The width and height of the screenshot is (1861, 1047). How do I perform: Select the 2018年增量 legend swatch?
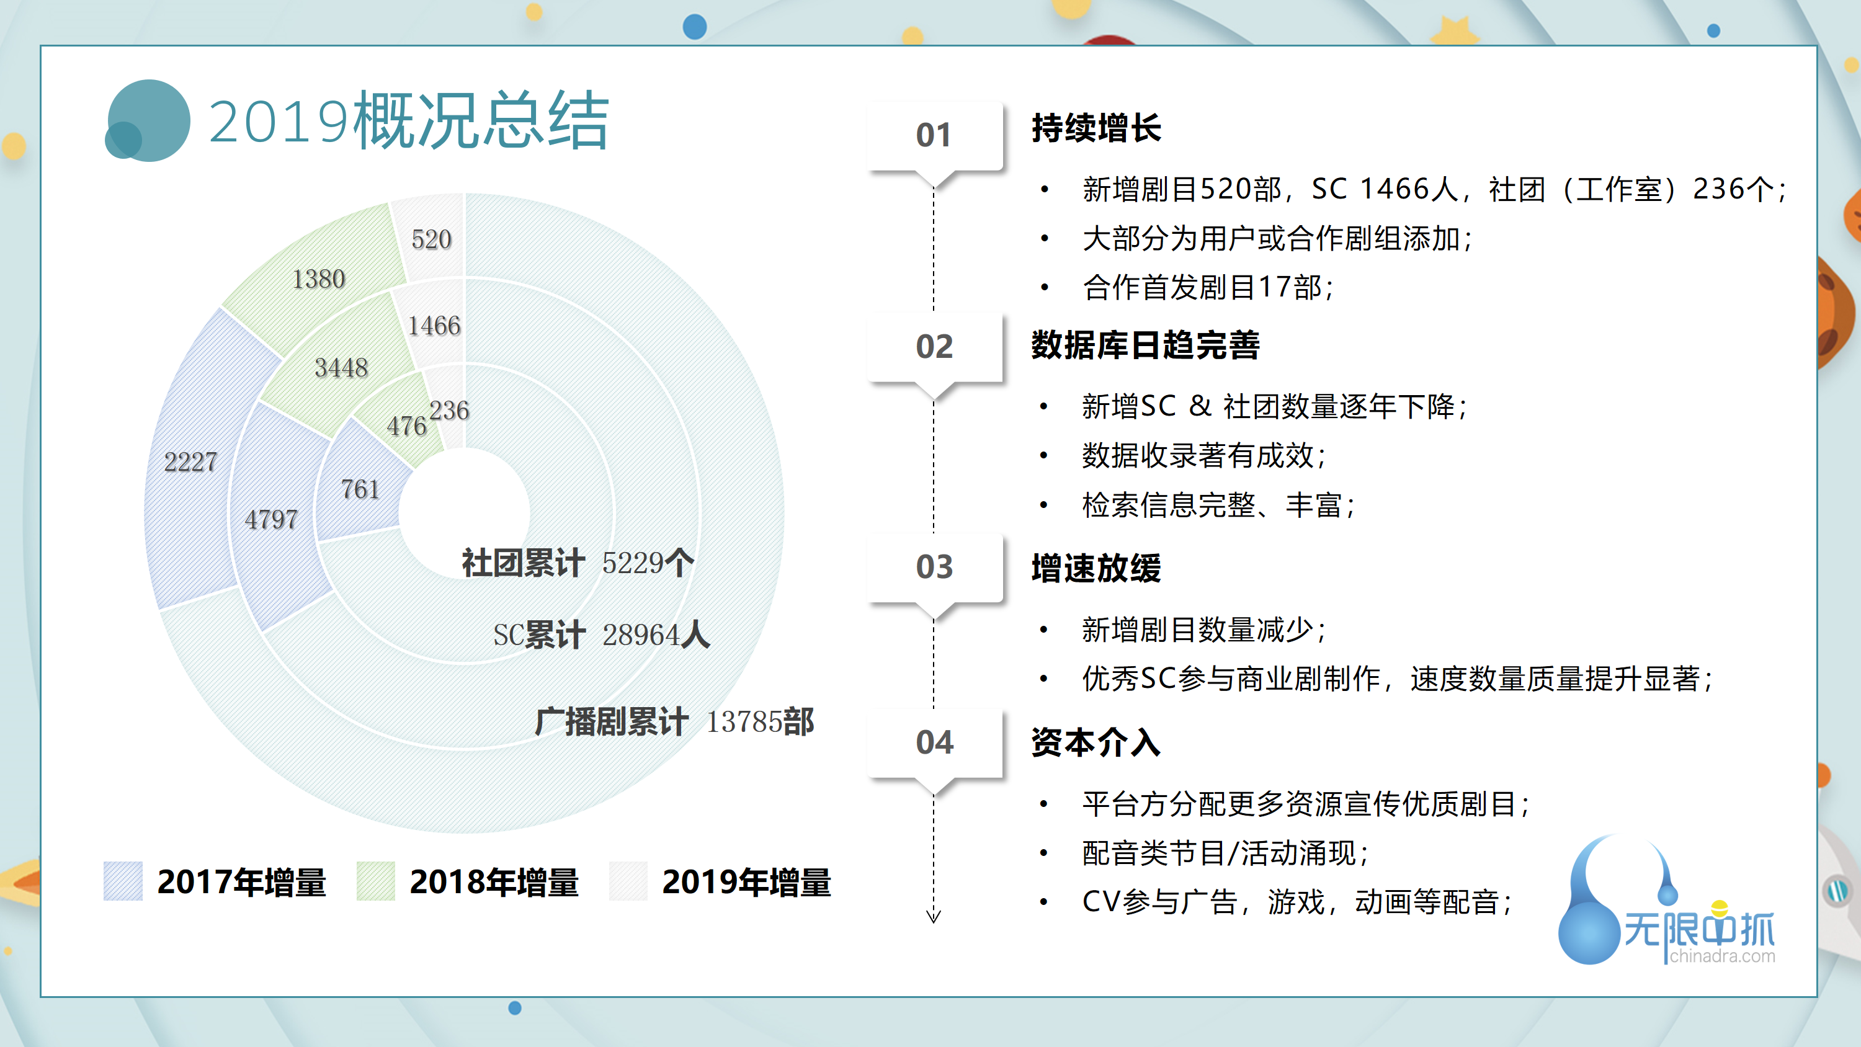pos(376,881)
